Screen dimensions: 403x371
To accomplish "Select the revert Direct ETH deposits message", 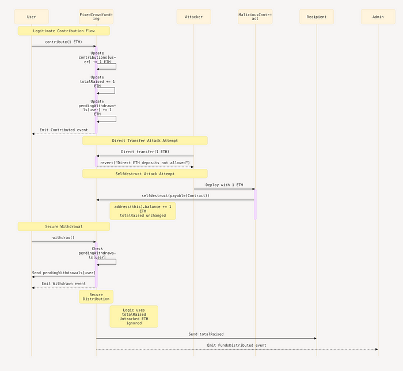I will (x=145, y=163).
